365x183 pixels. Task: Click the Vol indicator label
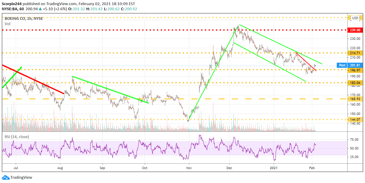click(7, 24)
